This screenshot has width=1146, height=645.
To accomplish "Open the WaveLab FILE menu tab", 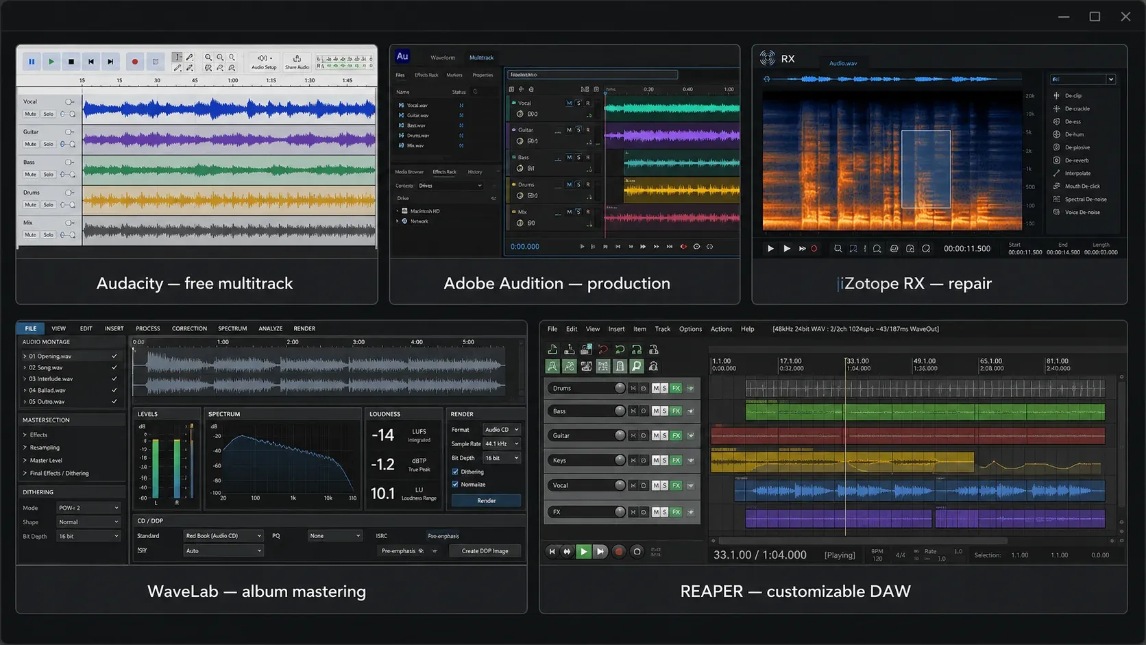I will point(31,328).
